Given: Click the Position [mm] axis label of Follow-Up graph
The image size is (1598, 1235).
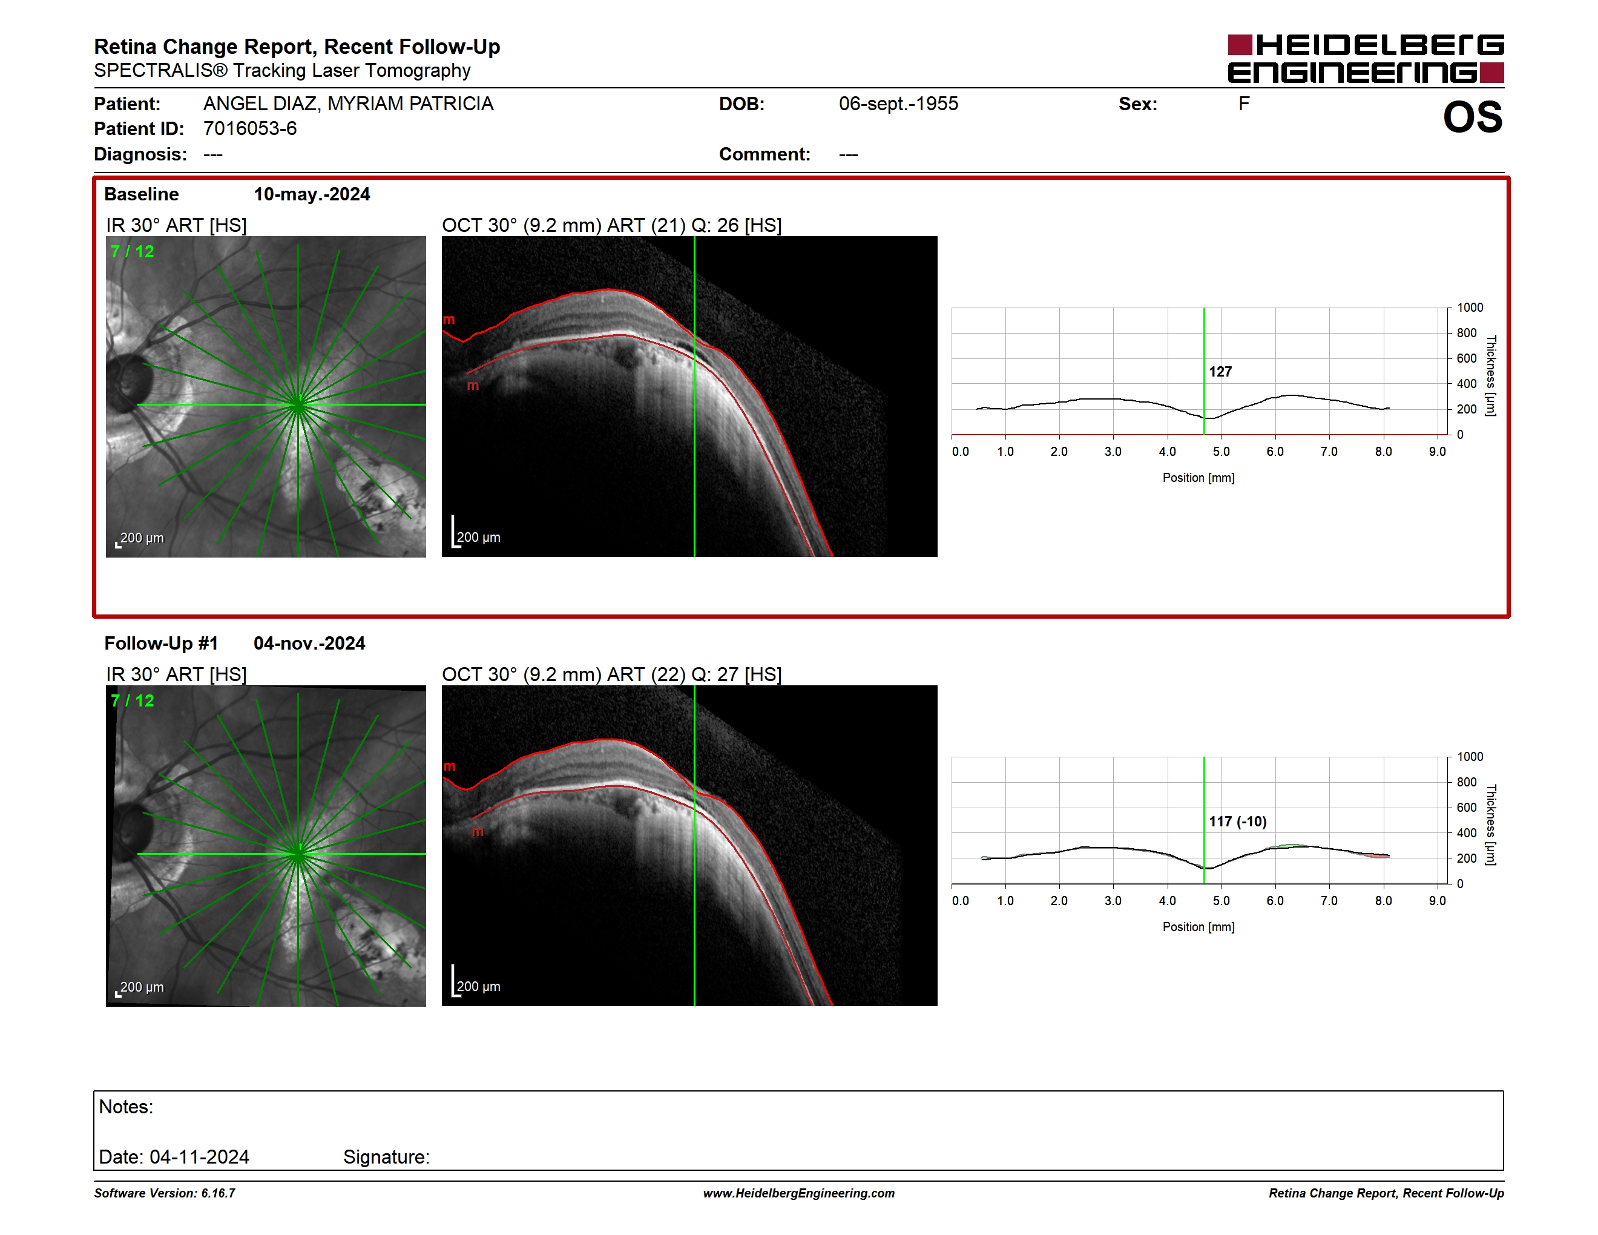Looking at the screenshot, I should [x=1198, y=927].
